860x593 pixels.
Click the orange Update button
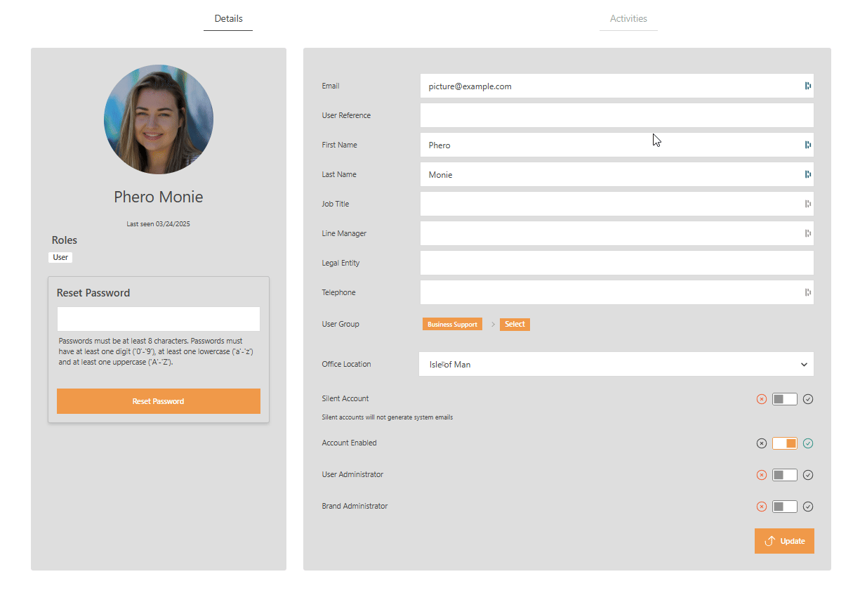tap(784, 541)
